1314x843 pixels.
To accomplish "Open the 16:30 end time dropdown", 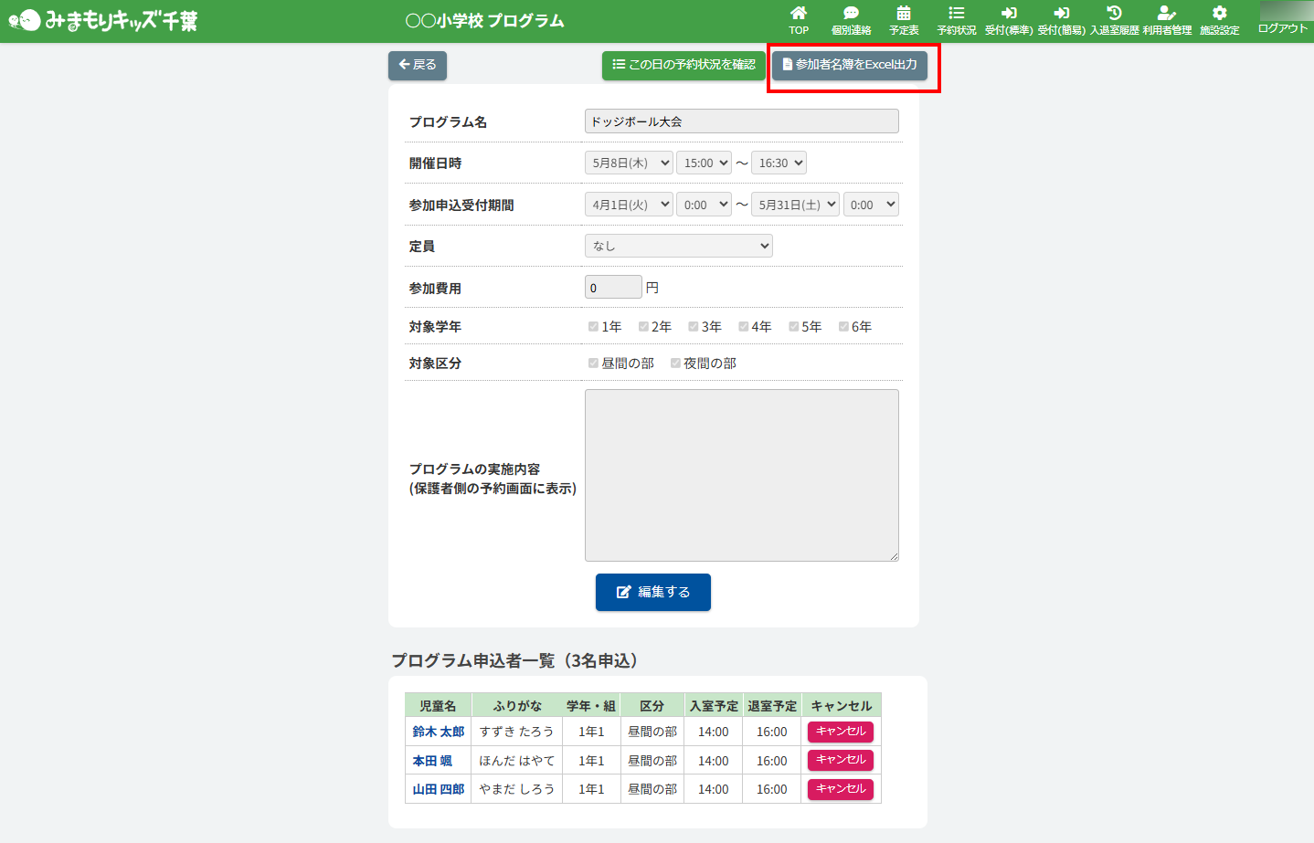I will pyautogui.click(x=779, y=163).
